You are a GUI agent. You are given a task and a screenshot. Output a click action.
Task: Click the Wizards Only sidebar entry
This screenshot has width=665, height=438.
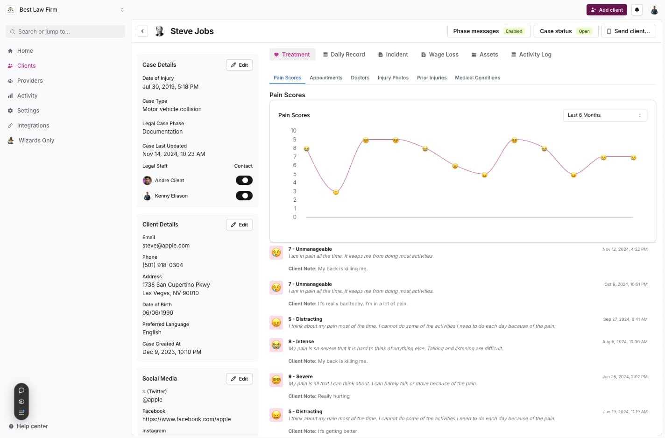point(36,140)
